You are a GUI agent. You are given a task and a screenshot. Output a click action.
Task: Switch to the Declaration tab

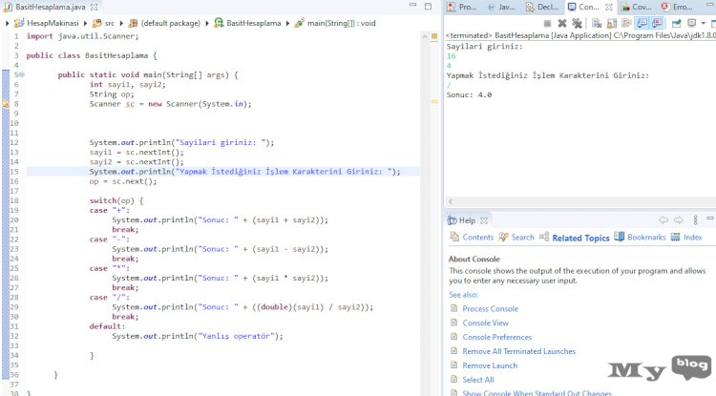[x=543, y=7]
